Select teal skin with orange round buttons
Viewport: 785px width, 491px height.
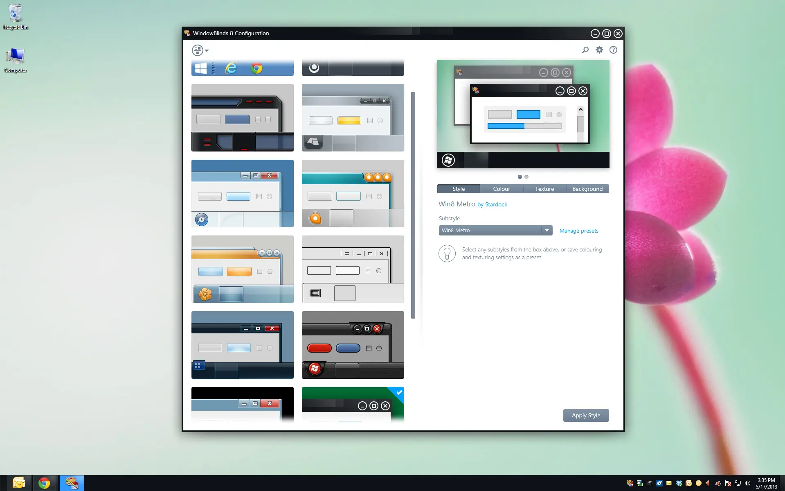tap(353, 193)
